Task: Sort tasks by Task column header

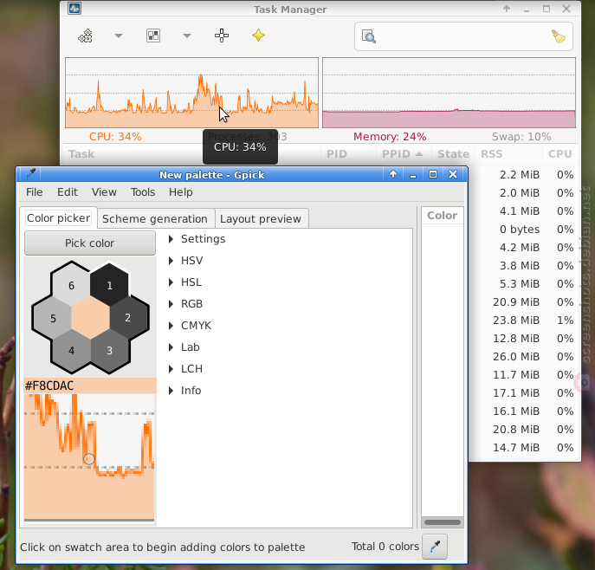Action: tap(81, 154)
